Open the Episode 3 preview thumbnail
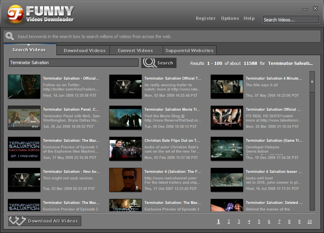Image resolution: width=324 pixels, height=233 pixels. (x=125, y=205)
